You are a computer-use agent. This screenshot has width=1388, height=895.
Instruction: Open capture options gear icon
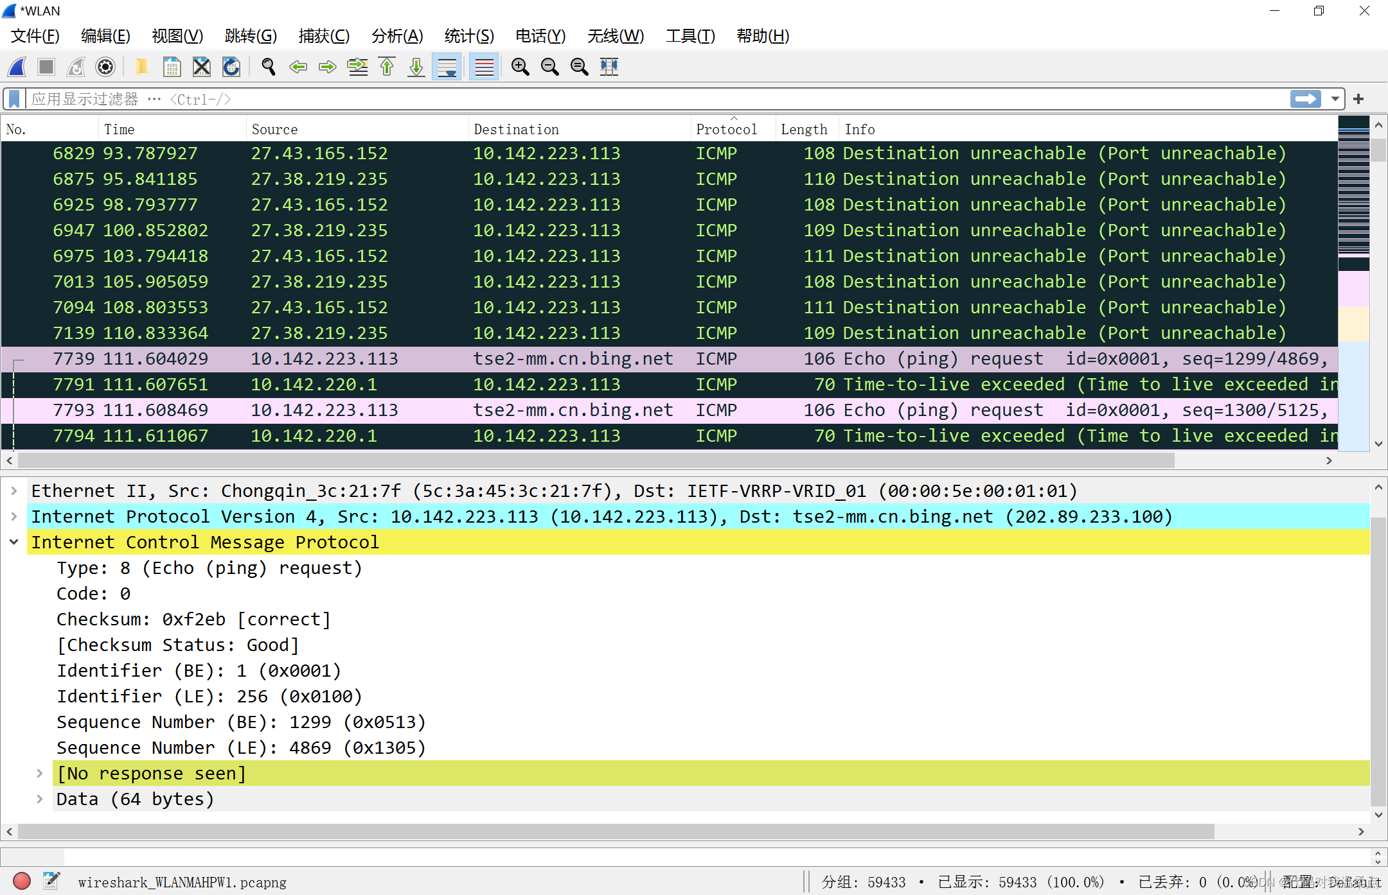pos(105,67)
